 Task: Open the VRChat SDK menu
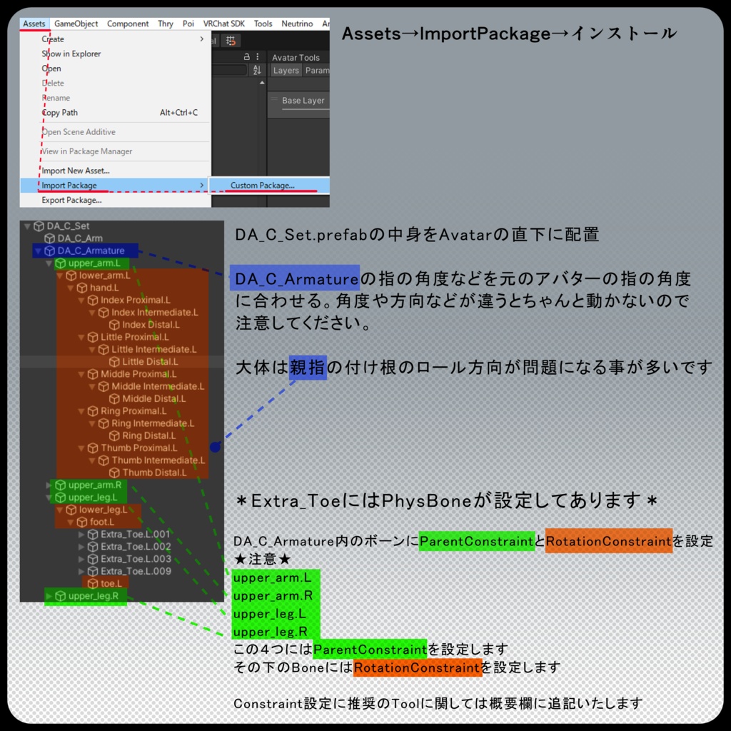(x=223, y=24)
